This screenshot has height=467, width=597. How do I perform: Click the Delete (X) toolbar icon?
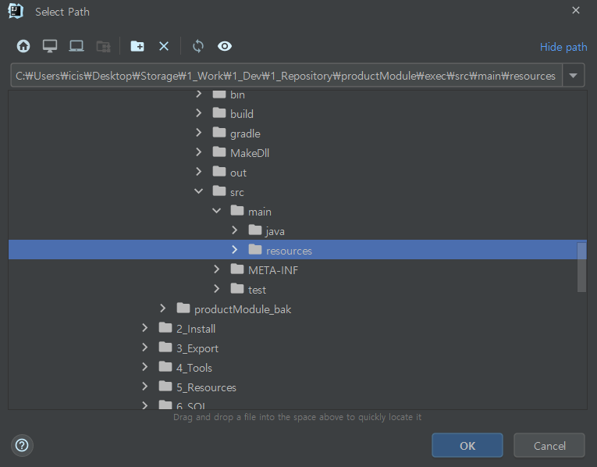click(x=164, y=47)
